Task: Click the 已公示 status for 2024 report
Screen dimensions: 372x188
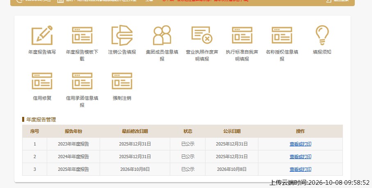Action: click(188, 157)
